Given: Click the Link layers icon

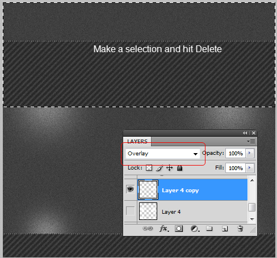Looking at the screenshot, I should [148, 229].
